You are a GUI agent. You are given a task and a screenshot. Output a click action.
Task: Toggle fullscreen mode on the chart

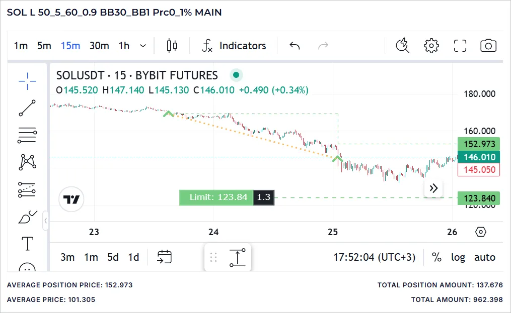point(460,45)
